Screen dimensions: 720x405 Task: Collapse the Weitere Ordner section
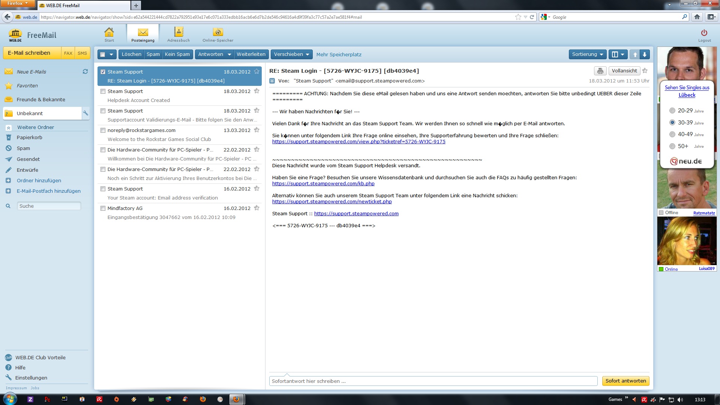pyautogui.click(x=9, y=127)
